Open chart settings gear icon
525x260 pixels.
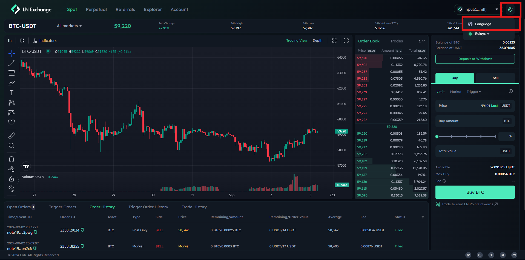pyautogui.click(x=334, y=41)
